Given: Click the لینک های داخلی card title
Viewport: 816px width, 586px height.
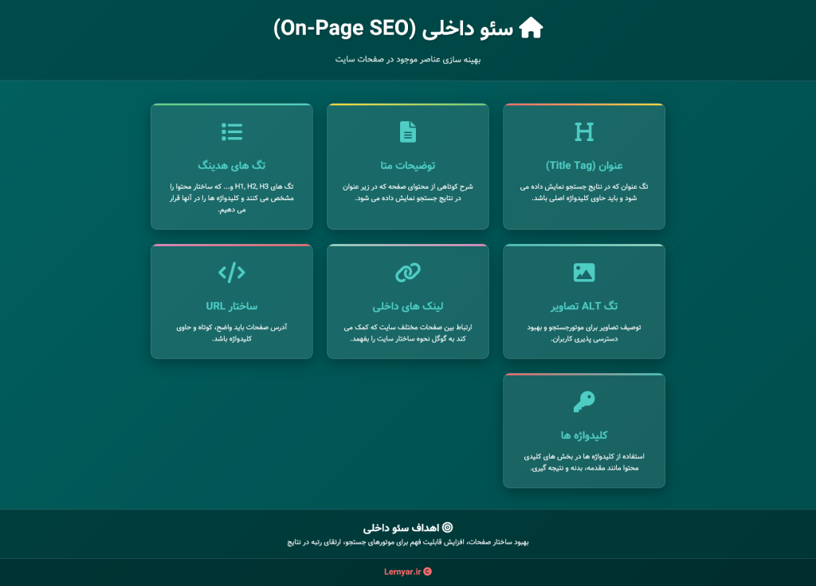Looking at the screenshot, I should tap(407, 305).
